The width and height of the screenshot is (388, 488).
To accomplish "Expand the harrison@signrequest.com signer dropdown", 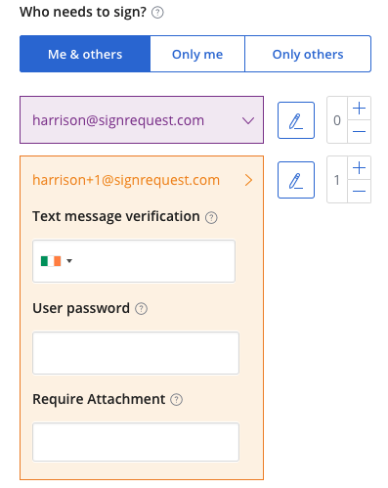I will click(142, 120).
